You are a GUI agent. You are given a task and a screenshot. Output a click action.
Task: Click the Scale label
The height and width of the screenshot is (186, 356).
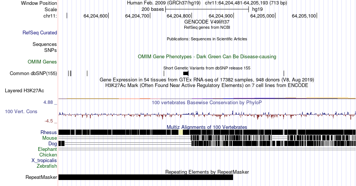coord(51,9)
